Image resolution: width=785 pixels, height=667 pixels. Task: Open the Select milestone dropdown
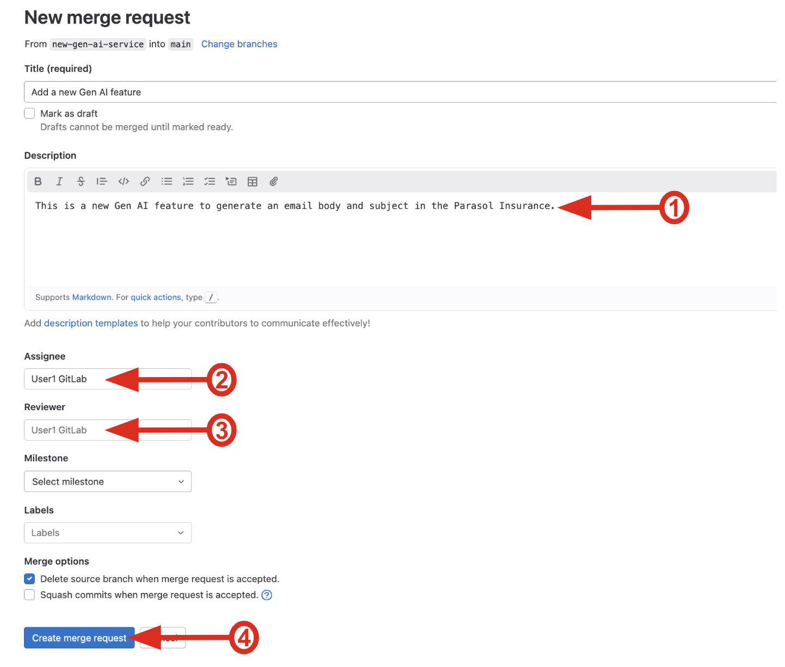[108, 481]
